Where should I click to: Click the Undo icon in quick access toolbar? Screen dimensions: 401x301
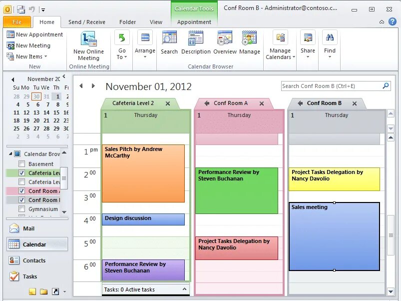[32, 9]
